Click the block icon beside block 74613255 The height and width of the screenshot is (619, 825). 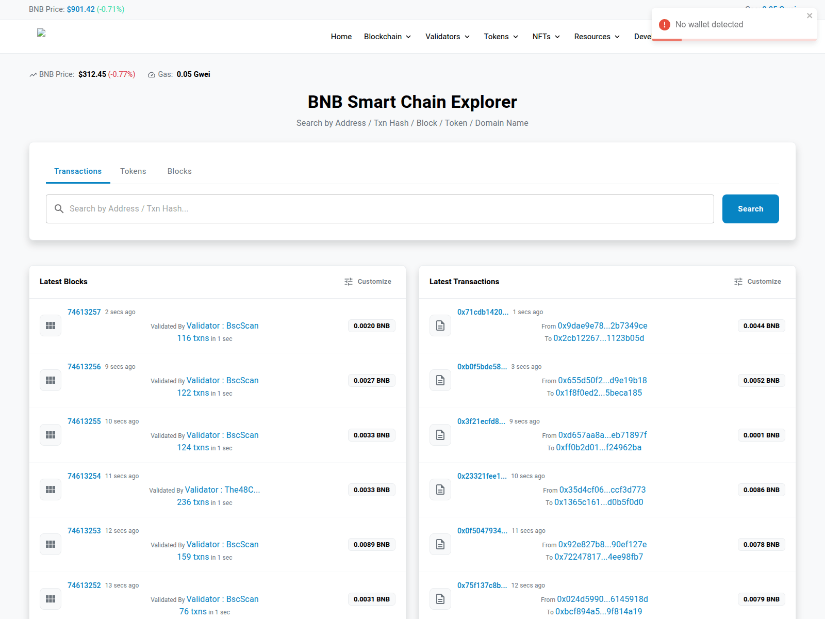tap(51, 435)
